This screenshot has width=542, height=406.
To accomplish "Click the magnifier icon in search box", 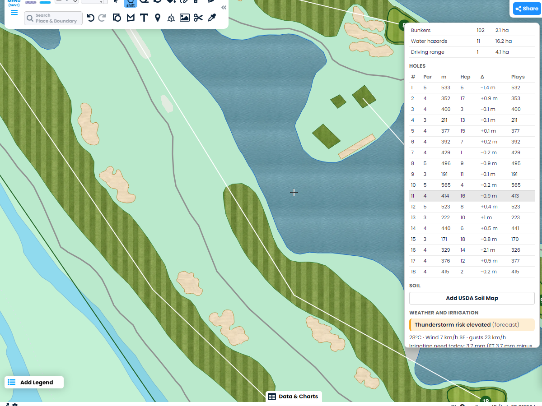I will coord(30,18).
